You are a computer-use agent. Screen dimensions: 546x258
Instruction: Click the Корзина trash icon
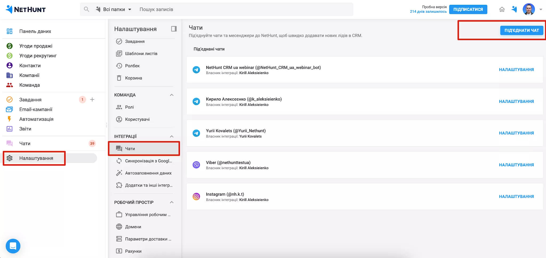(119, 78)
